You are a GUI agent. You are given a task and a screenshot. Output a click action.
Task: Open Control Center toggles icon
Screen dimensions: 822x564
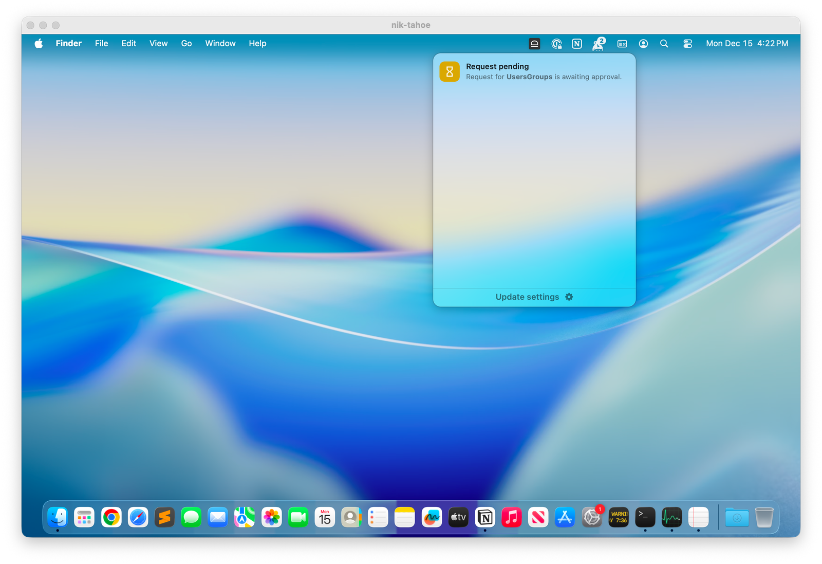tap(687, 44)
